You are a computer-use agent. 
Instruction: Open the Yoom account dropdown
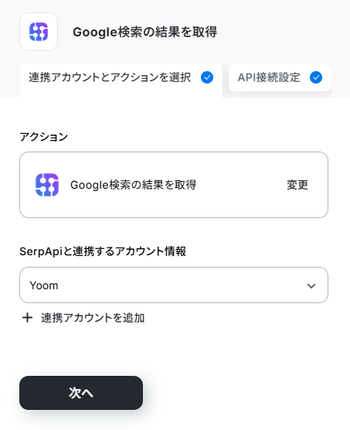pyautogui.click(x=174, y=285)
